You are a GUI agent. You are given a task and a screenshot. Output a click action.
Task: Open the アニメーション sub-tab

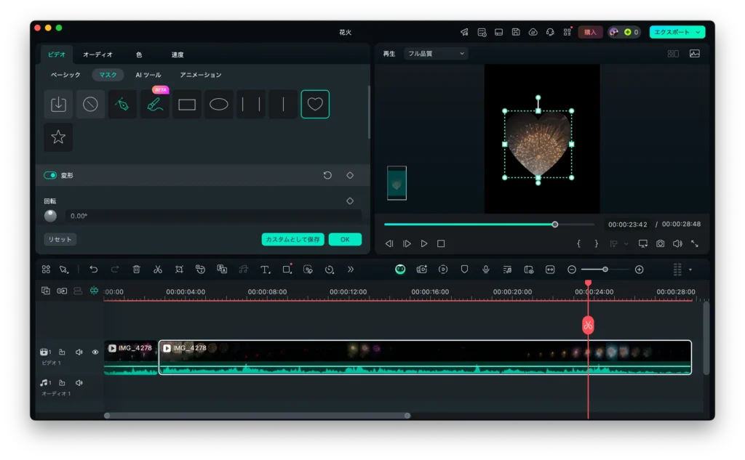[x=201, y=75]
